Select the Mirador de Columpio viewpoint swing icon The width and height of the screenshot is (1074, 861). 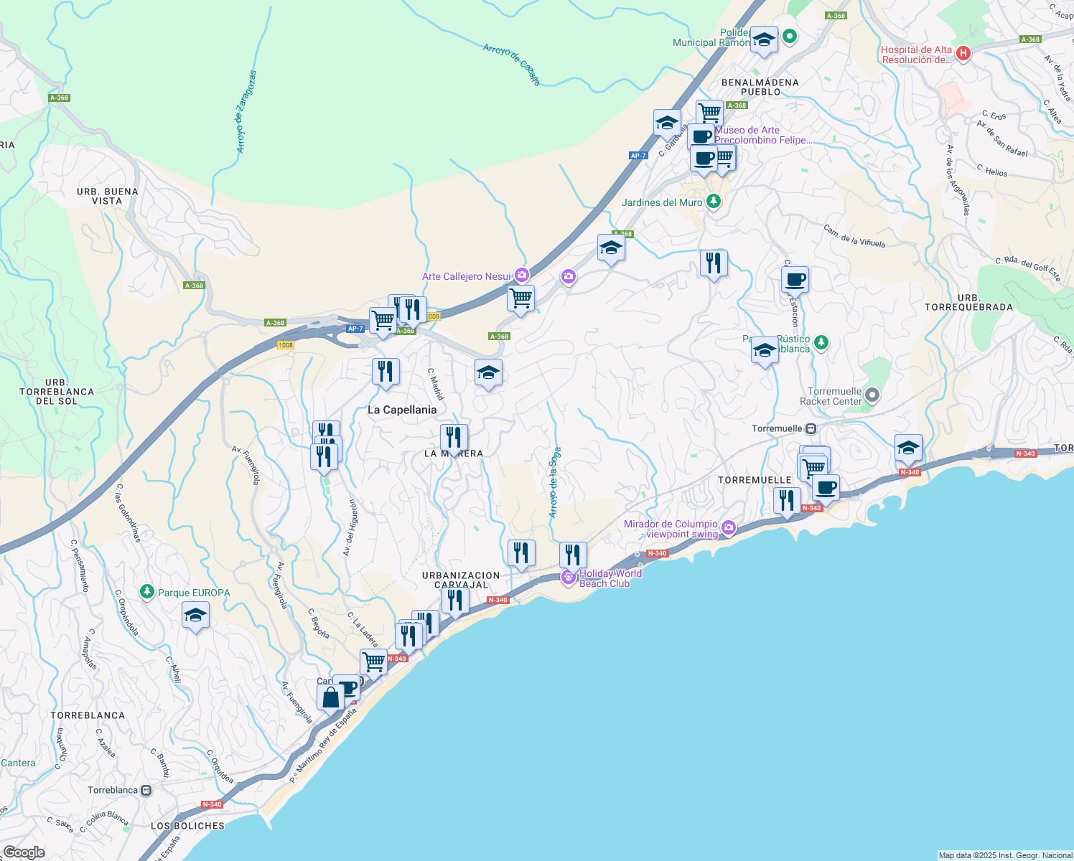pos(728,527)
